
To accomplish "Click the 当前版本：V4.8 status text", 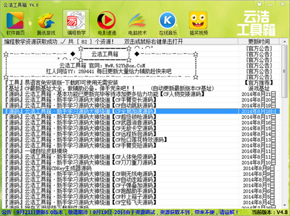I will click(x=270, y=213).
